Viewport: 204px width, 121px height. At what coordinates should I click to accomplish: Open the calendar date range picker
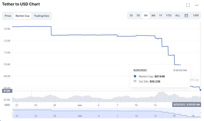pos(186,15)
